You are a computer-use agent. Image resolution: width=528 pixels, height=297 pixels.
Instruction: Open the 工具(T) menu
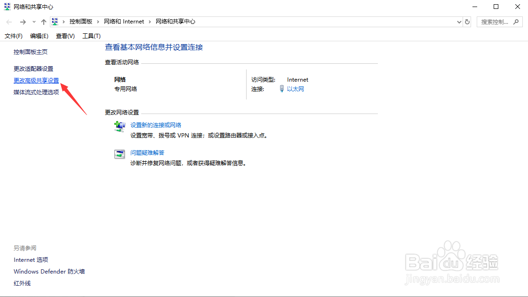tap(91, 36)
